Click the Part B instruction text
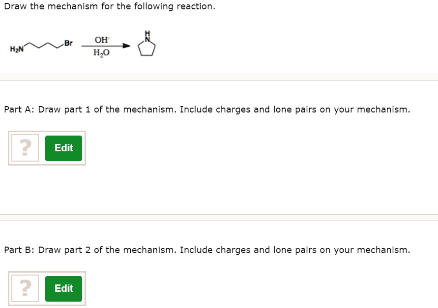 pos(206,250)
